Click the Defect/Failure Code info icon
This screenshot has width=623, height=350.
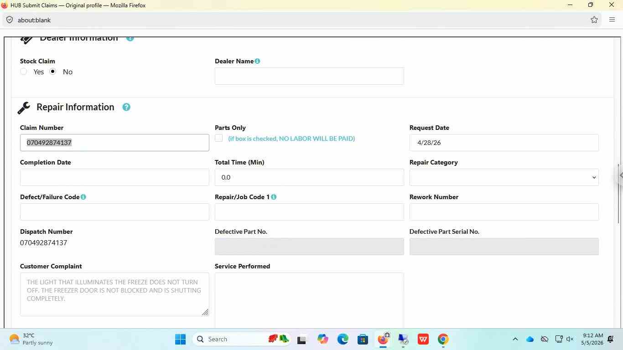[83, 197]
